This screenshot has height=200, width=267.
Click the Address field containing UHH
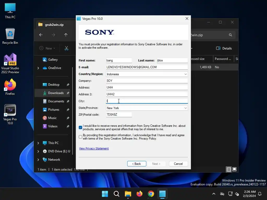point(147,87)
